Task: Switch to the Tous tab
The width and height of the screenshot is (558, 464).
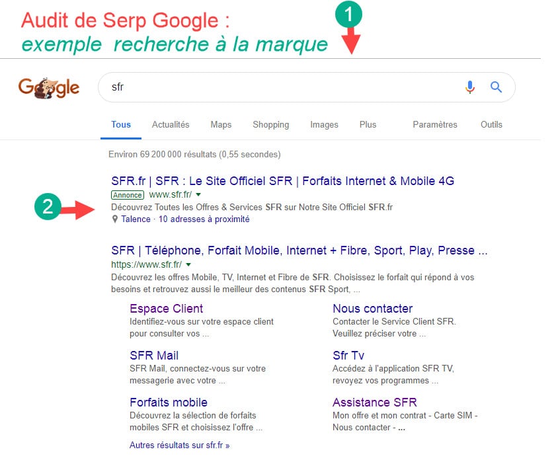Action: pos(121,124)
